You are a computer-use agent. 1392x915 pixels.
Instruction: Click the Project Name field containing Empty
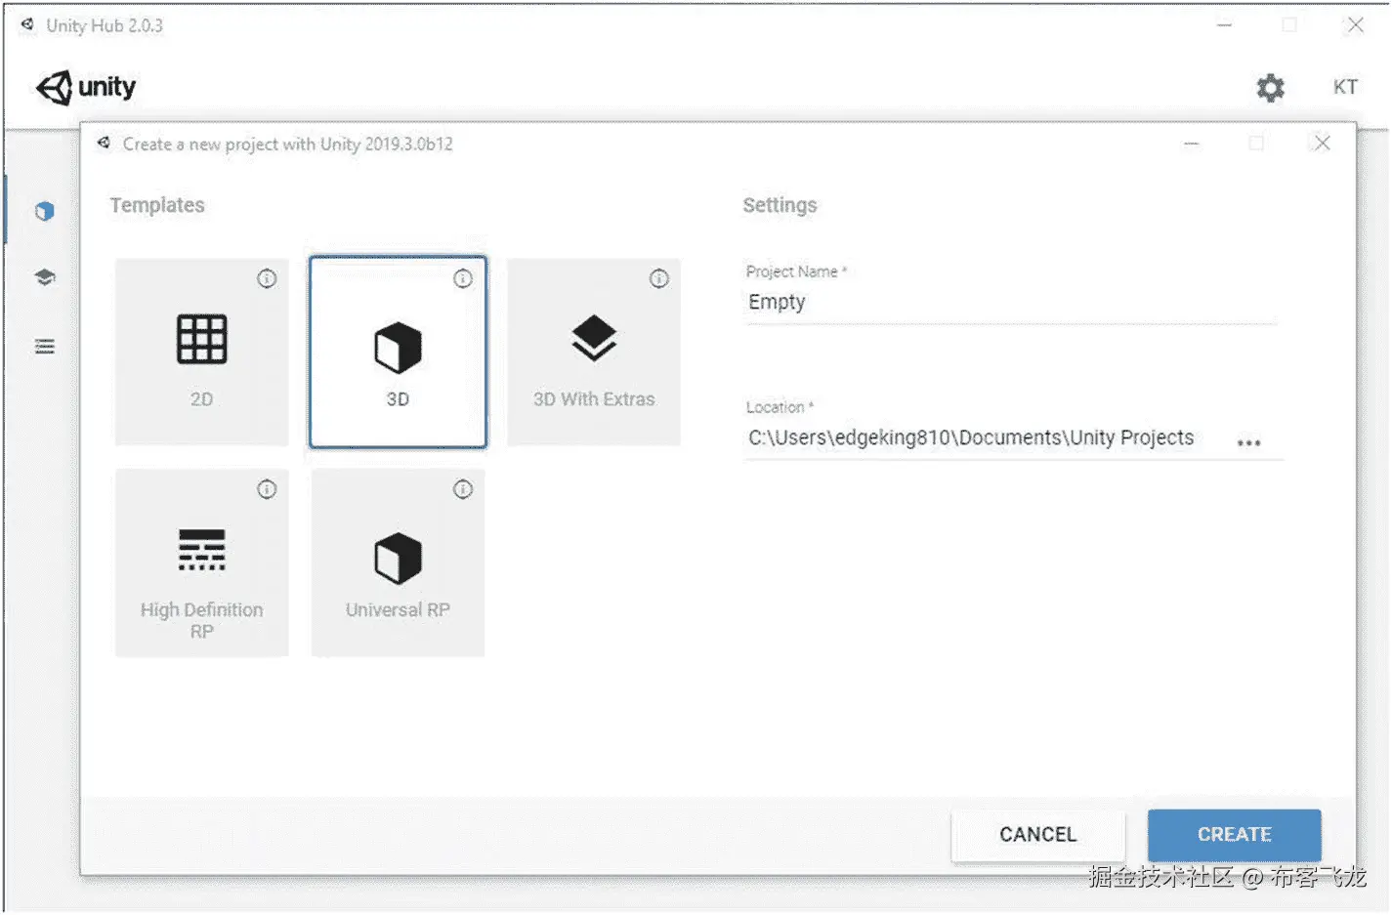[1011, 303]
